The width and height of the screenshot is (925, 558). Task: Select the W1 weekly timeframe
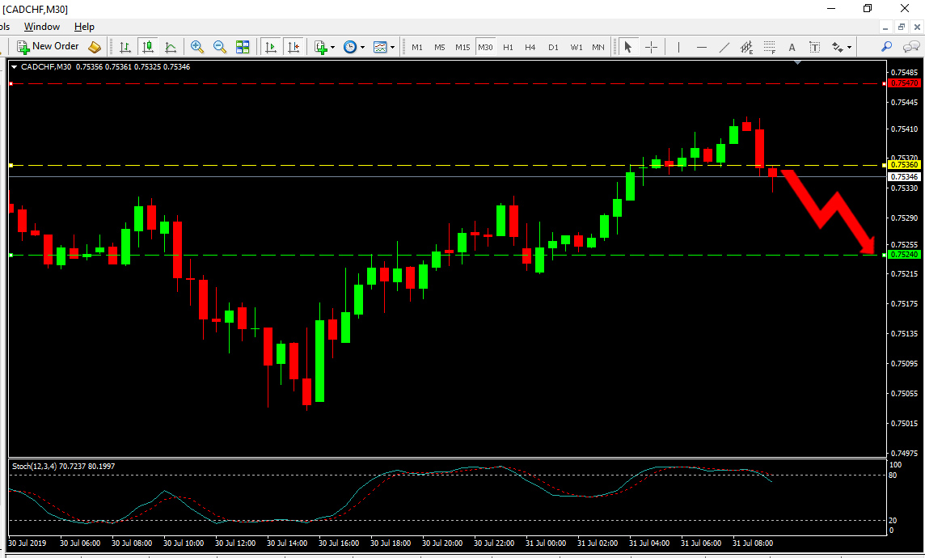pos(577,47)
